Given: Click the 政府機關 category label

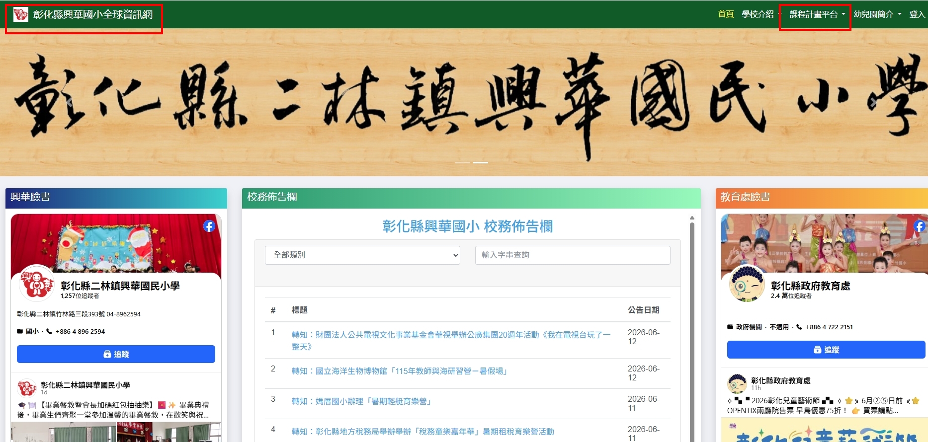Looking at the screenshot, I should tap(749, 327).
